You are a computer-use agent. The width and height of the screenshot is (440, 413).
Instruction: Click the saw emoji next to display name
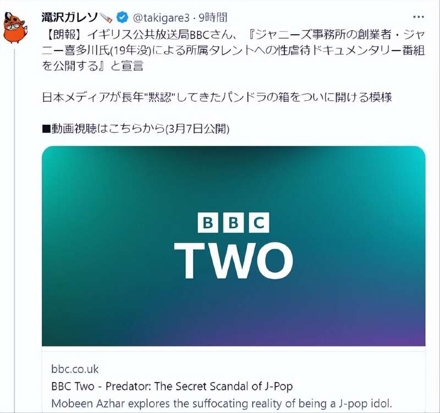tap(106, 18)
